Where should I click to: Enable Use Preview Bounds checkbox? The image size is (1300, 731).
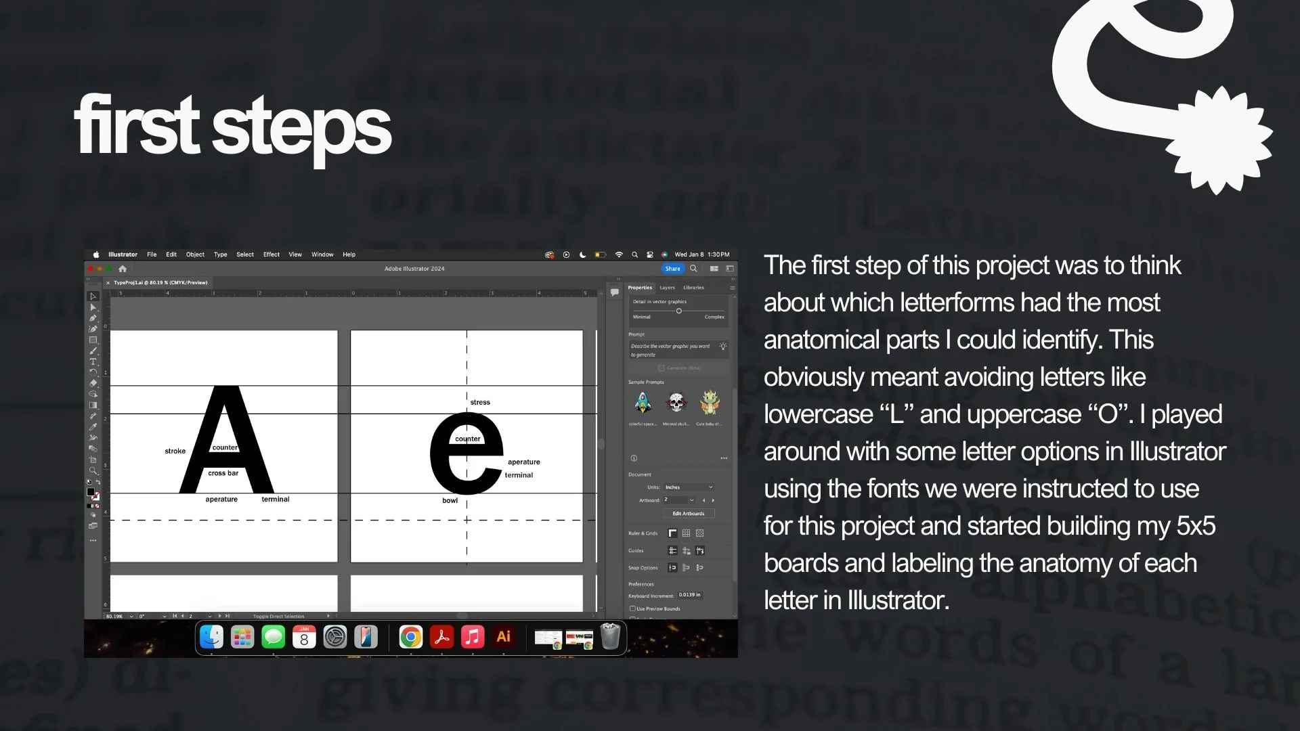click(632, 608)
